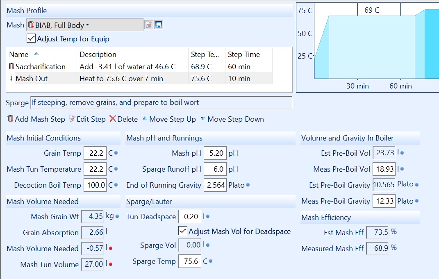Click blue dot beside Grain Temp

click(x=116, y=153)
